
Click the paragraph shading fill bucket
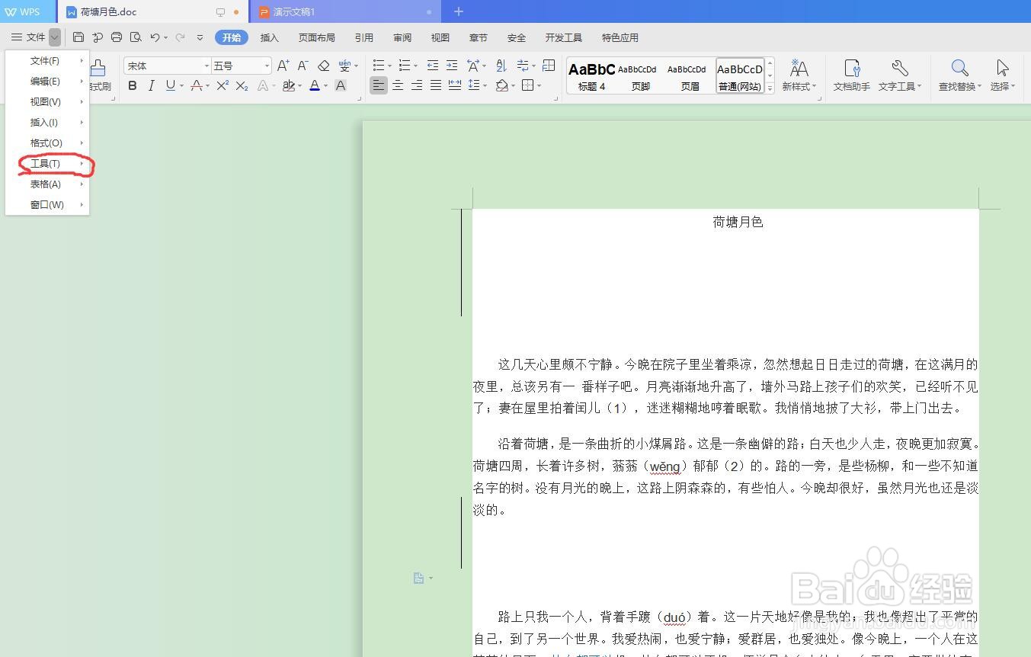click(501, 85)
